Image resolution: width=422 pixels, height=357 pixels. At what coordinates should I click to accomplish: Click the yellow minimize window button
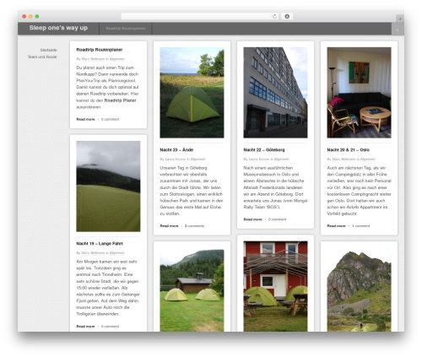point(30,17)
